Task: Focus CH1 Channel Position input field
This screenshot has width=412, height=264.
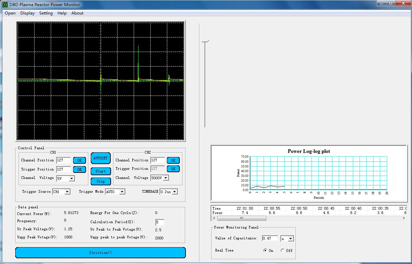Action: (64, 160)
